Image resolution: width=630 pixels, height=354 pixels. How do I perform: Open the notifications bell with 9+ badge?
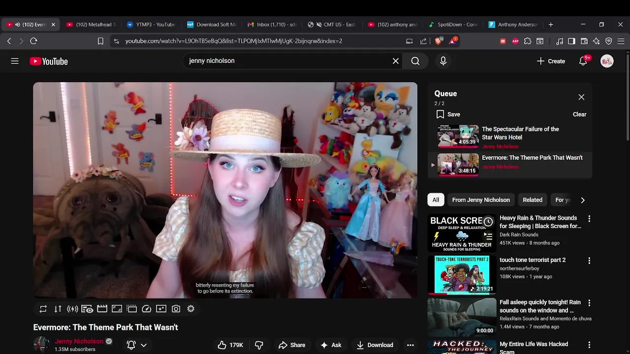point(583,61)
